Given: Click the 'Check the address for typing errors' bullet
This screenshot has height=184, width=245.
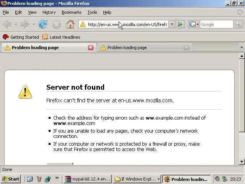Looking at the screenshot, I should pyautogui.click(x=129, y=120).
